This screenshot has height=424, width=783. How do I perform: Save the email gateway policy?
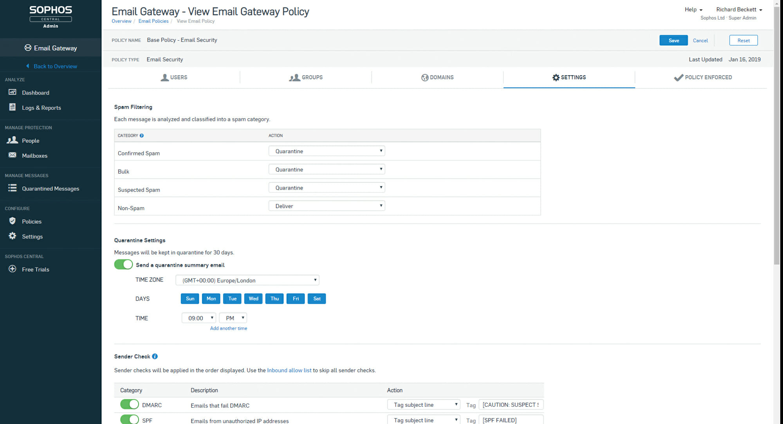point(673,40)
